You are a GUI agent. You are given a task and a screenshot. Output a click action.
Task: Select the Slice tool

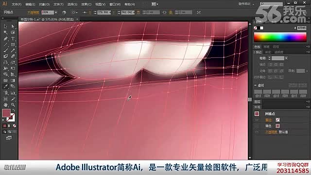[x=13, y=99]
